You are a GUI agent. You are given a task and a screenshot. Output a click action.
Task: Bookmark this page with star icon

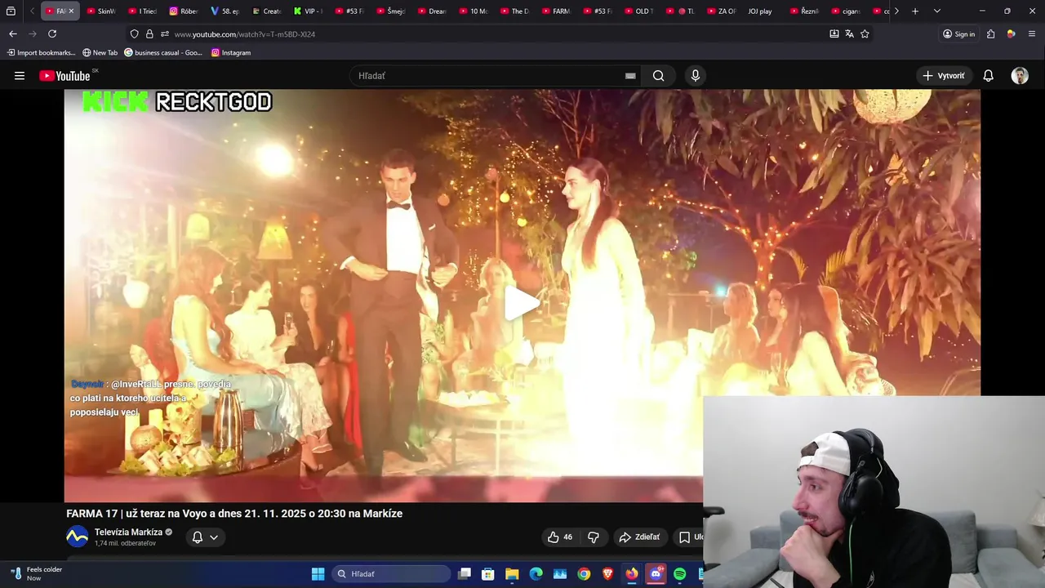[x=865, y=33]
